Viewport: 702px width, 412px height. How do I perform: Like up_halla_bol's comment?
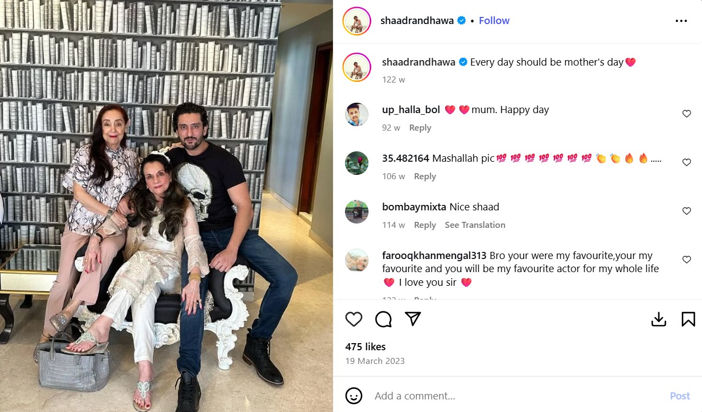pos(687,114)
